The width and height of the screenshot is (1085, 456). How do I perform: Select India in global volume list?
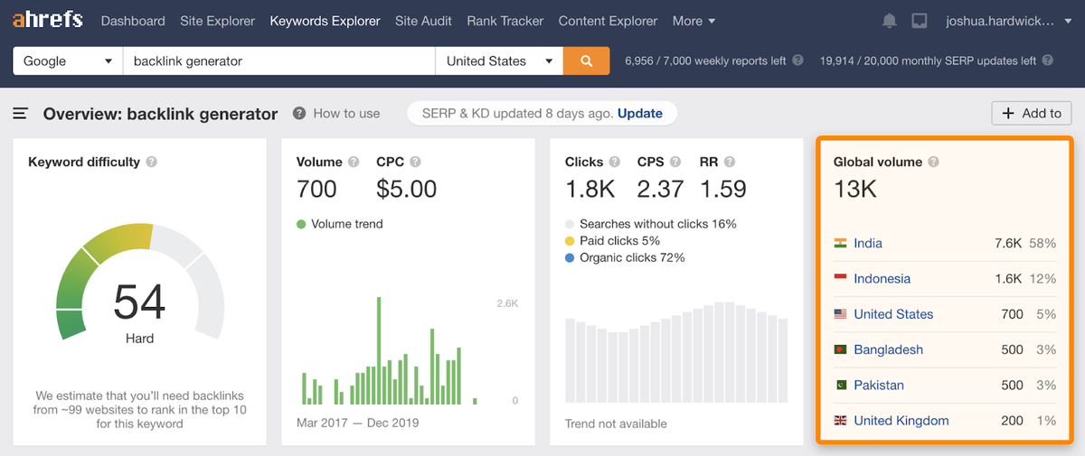point(868,244)
